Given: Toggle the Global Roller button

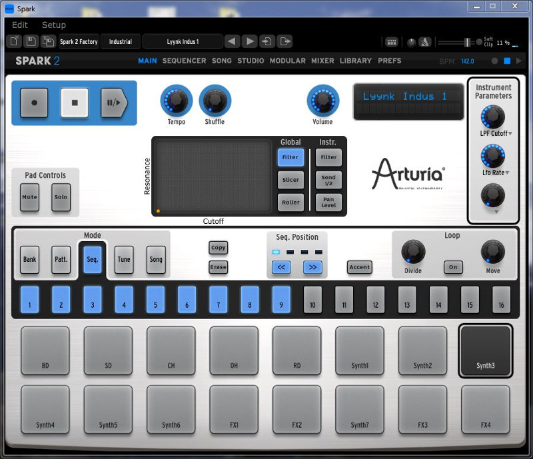Looking at the screenshot, I should point(290,203).
